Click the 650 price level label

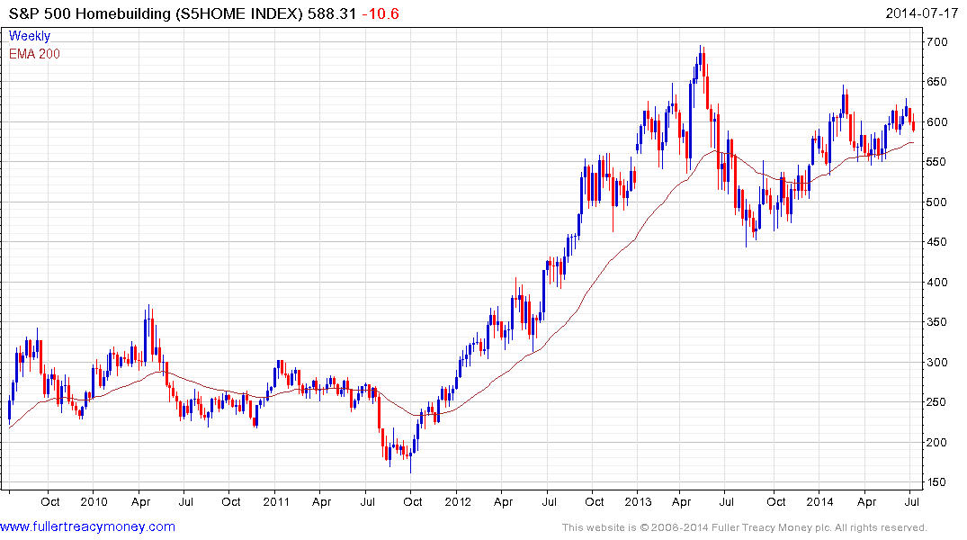click(x=939, y=82)
